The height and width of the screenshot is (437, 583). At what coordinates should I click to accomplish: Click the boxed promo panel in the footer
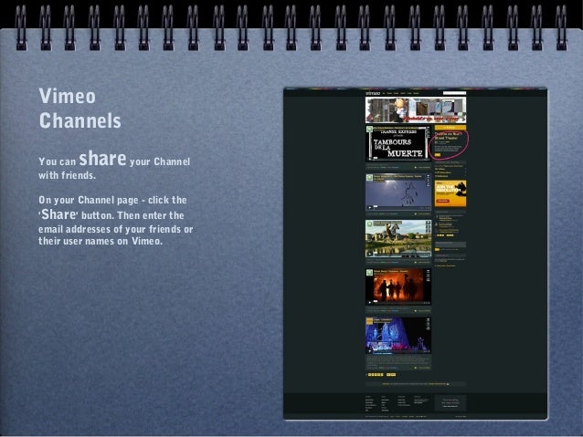[x=450, y=403]
